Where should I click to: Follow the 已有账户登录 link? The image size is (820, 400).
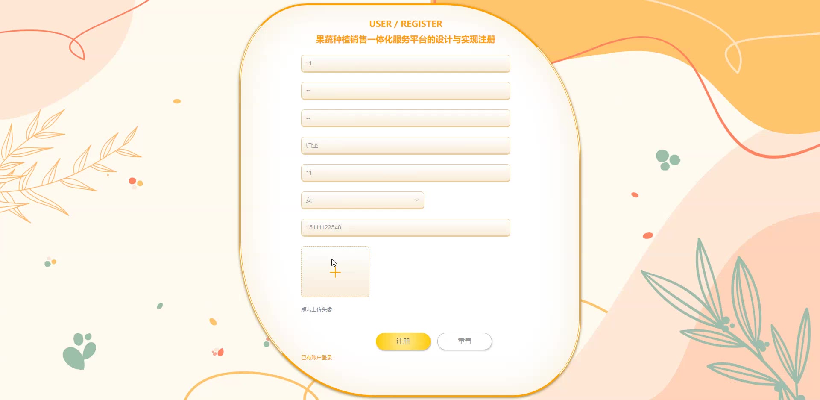click(x=316, y=358)
